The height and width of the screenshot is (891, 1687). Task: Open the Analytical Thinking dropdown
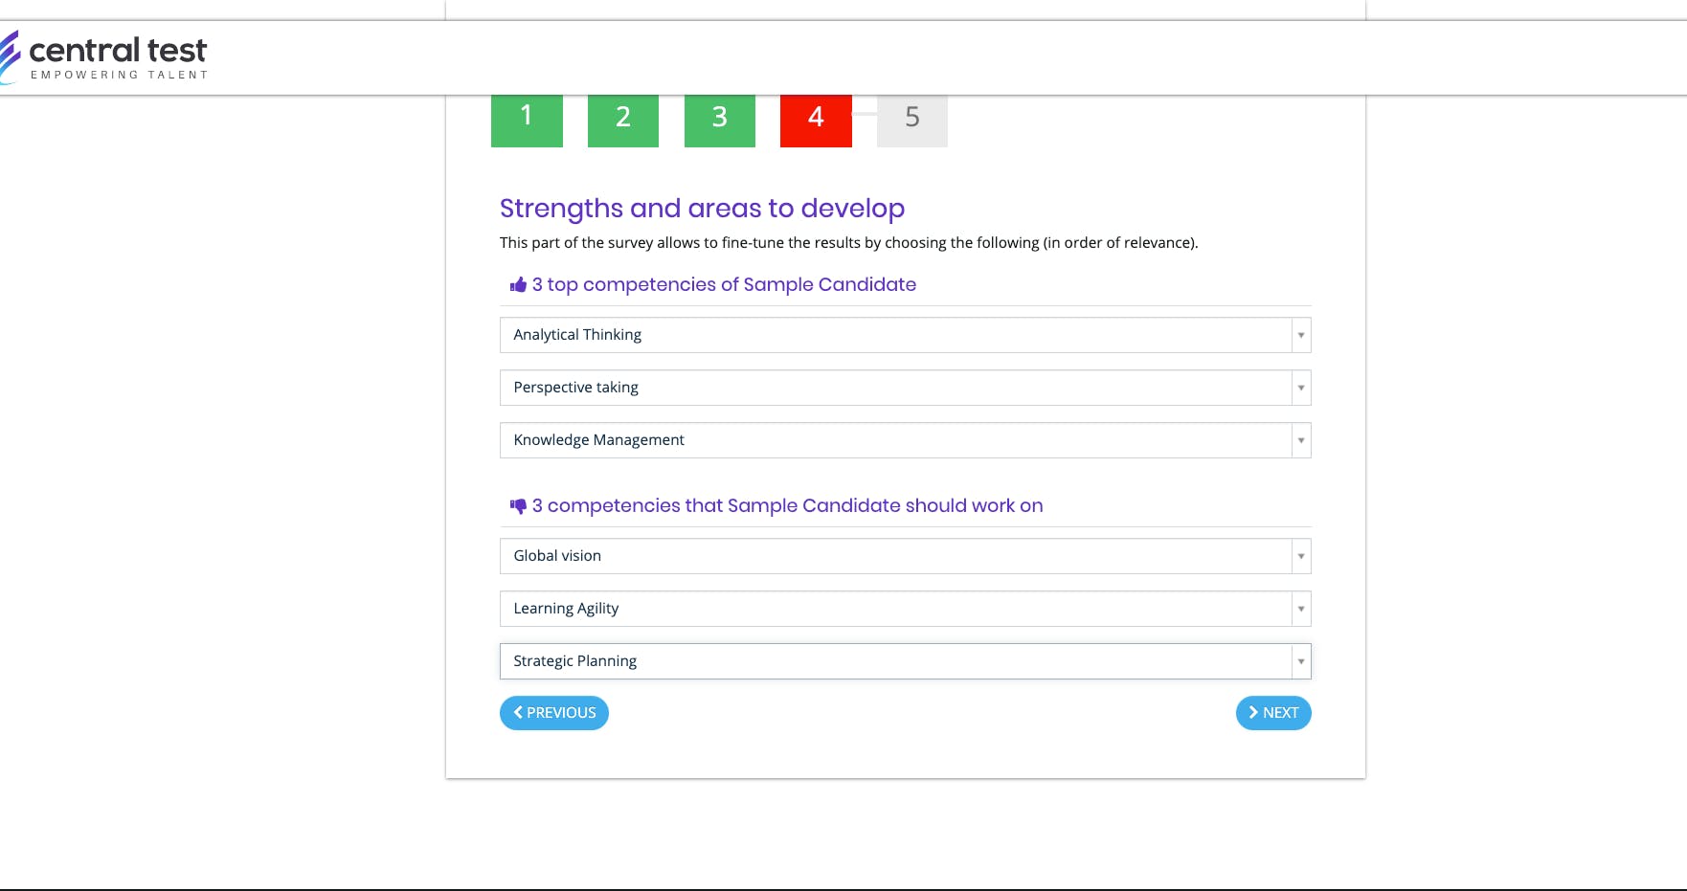[x=905, y=335]
